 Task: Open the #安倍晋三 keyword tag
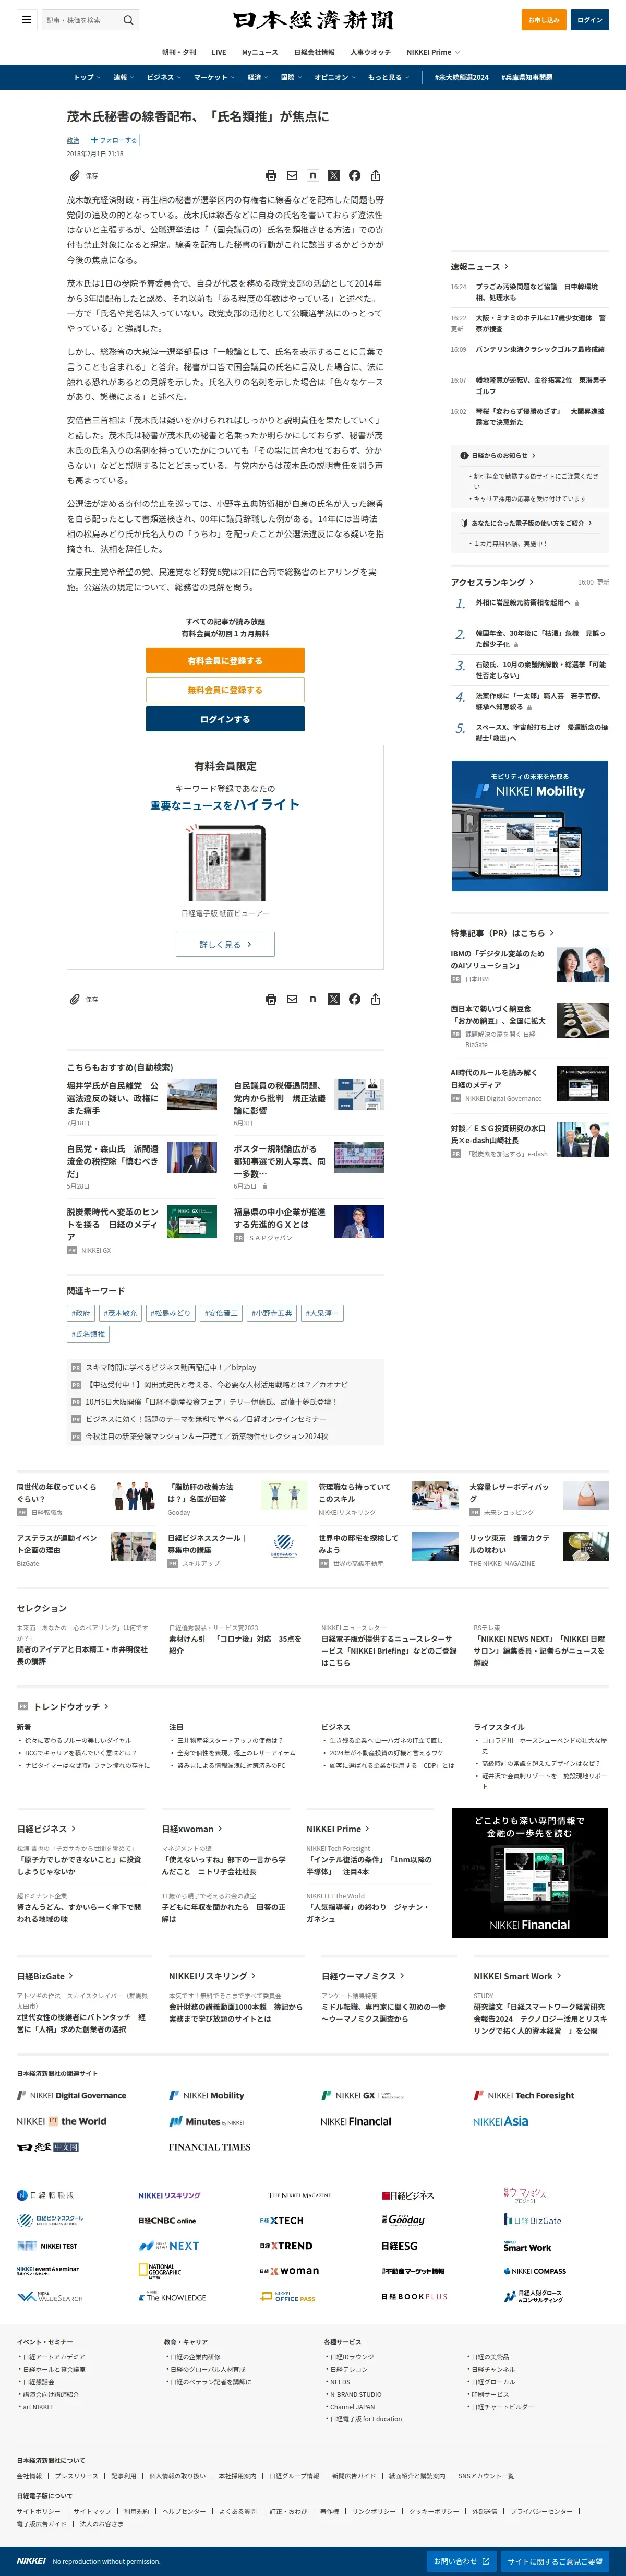click(x=221, y=1313)
